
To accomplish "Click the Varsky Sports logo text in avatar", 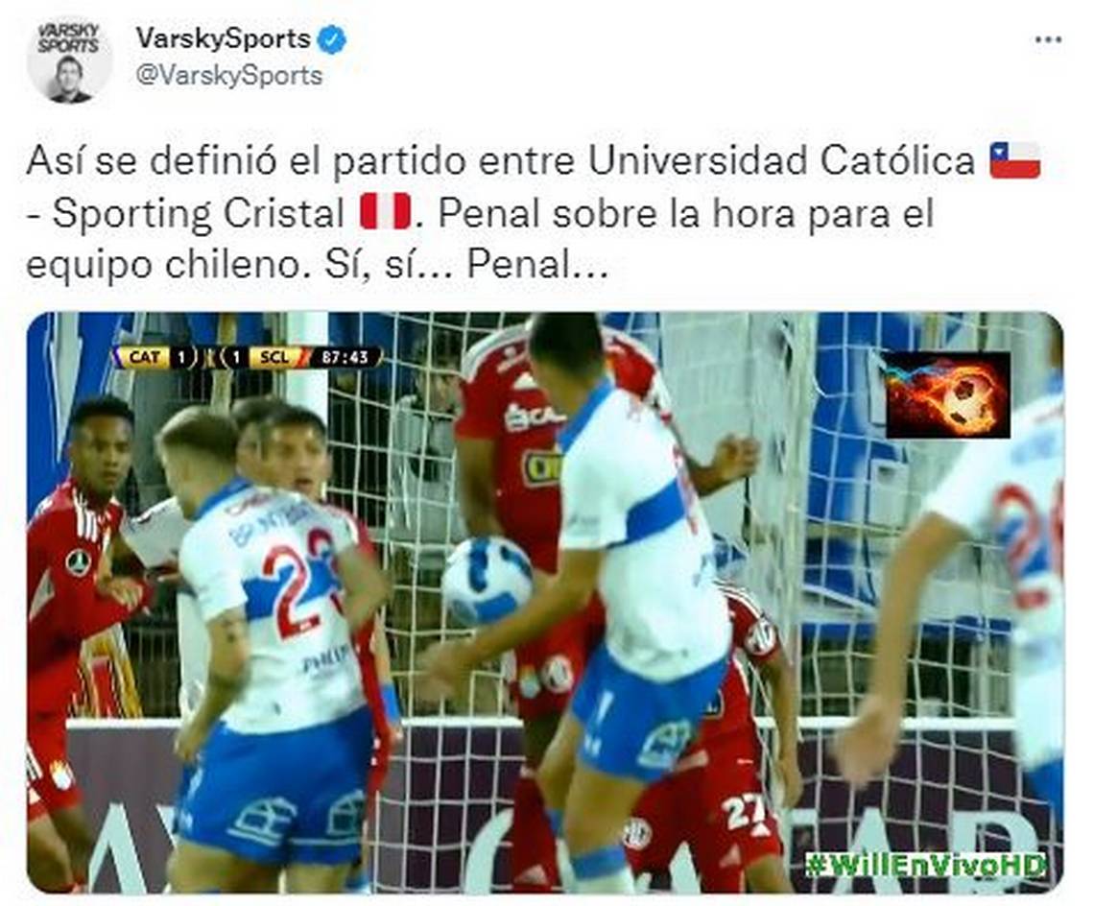I will (x=68, y=39).
